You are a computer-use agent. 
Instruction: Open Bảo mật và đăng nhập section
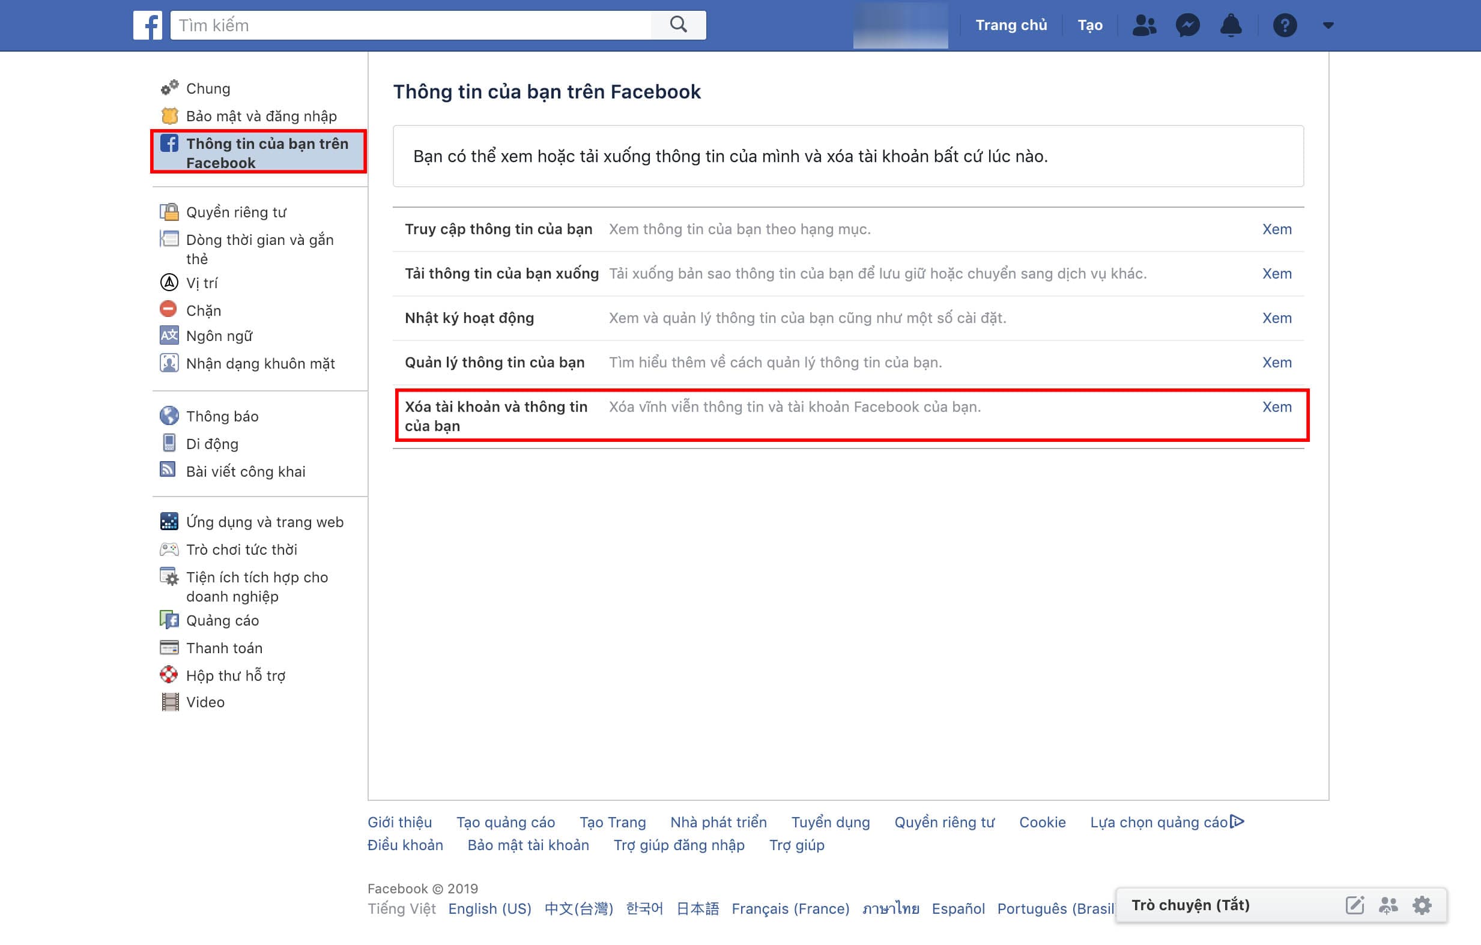click(x=261, y=116)
